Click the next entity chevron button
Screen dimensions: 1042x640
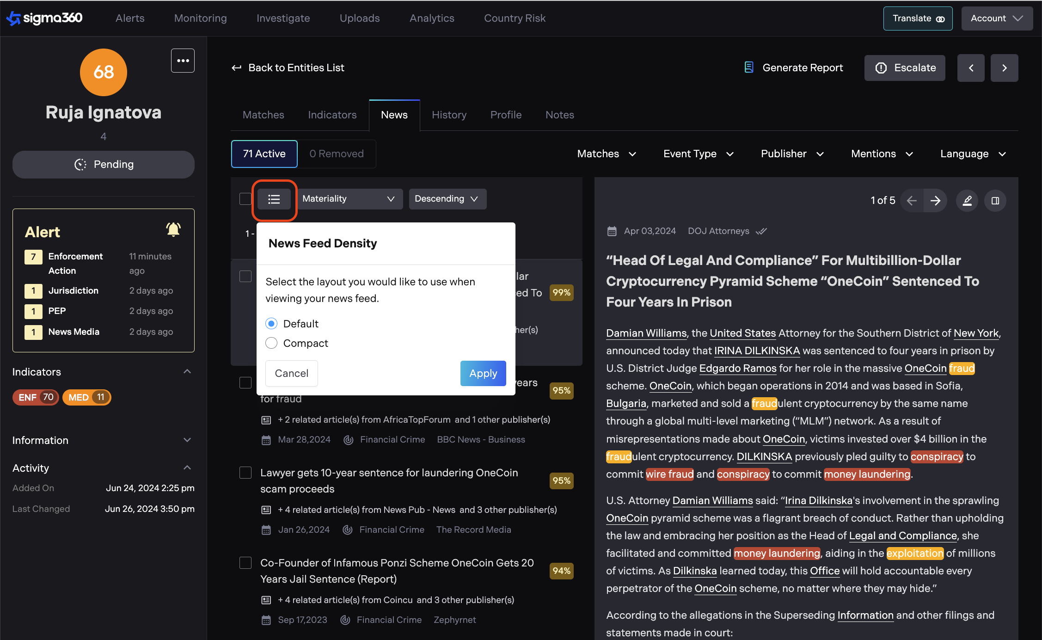point(1004,68)
